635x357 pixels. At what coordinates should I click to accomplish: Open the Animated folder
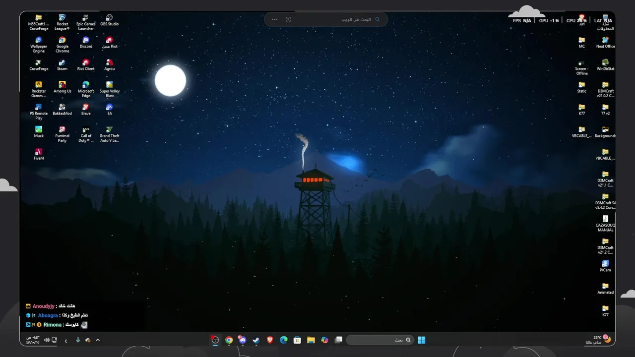click(x=605, y=289)
